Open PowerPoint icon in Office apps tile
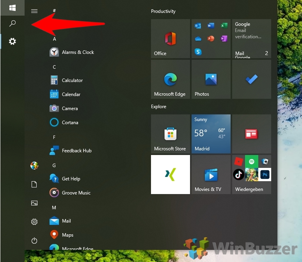302x262 pixels. pyautogui.click(x=211, y=39)
